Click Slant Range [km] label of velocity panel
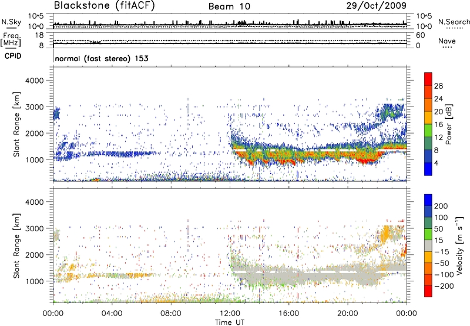Screen dimensions: 470x326 pyautogui.click(x=16, y=246)
